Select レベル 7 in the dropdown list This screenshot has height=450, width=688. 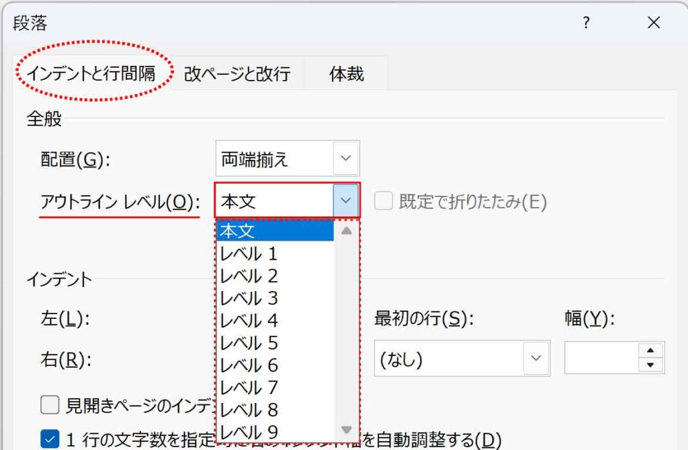click(275, 388)
